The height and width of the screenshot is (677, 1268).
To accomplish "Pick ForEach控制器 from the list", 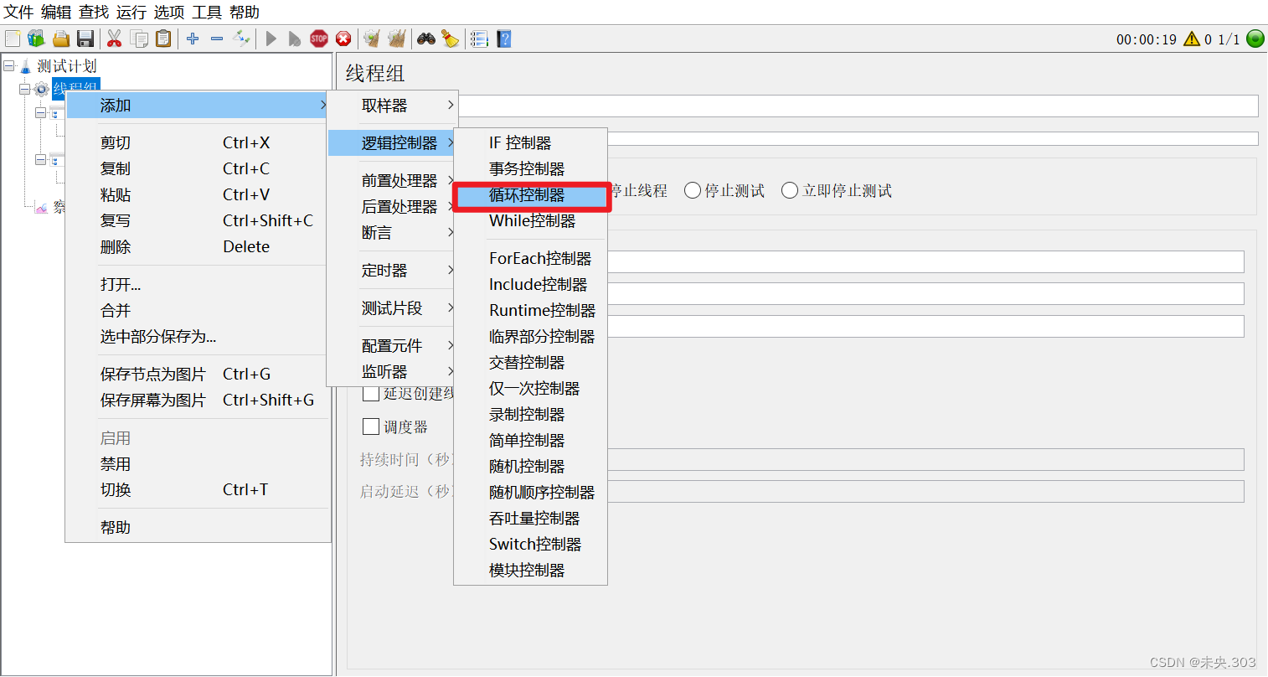I will click(531, 258).
